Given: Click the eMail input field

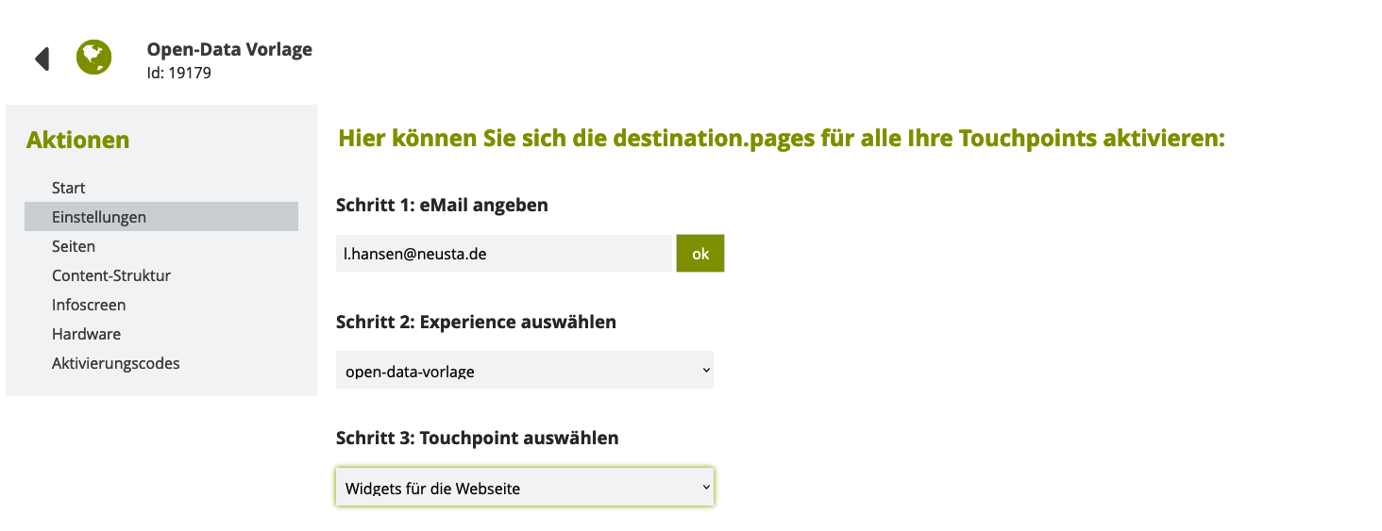Looking at the screenshot, I should pos(504,254).
